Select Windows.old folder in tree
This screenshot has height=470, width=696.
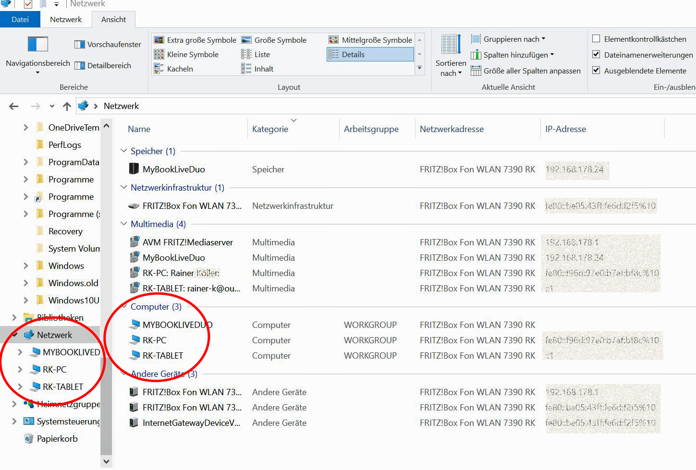click(x=73, y=283)
